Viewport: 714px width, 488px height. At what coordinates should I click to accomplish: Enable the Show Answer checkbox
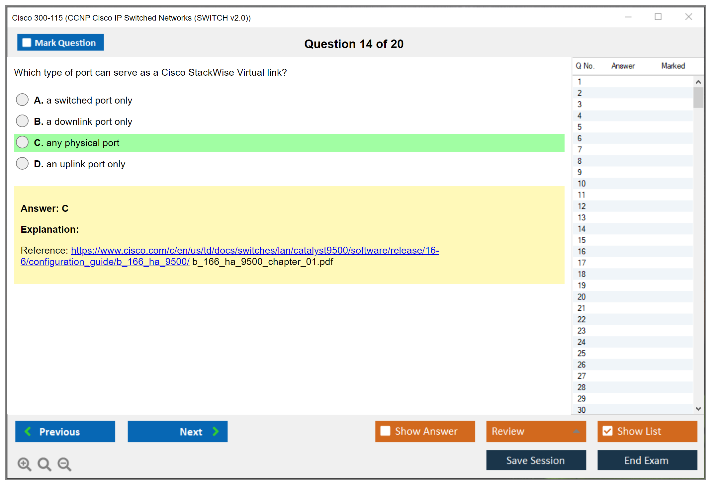point(385,431)
